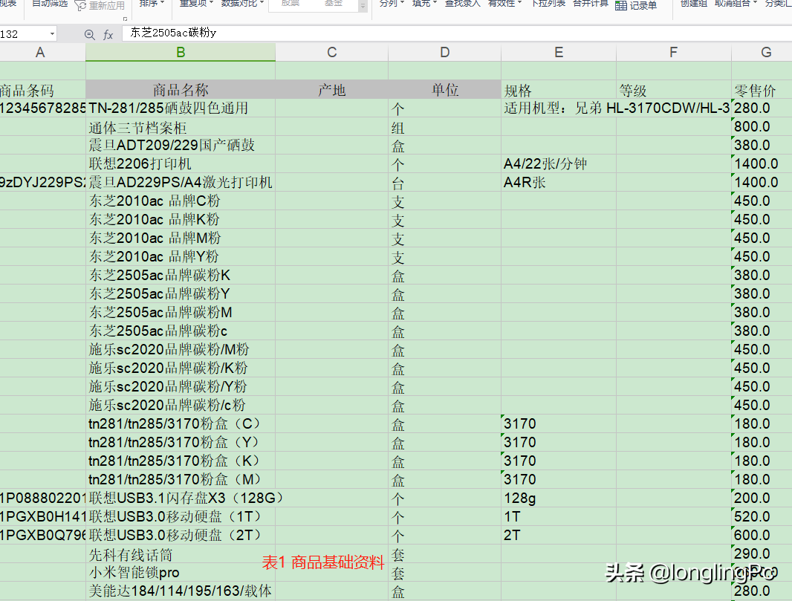Select cell 东芝2010ac 品牌C粉
The image size is (792, 601).
click(181, 201)
